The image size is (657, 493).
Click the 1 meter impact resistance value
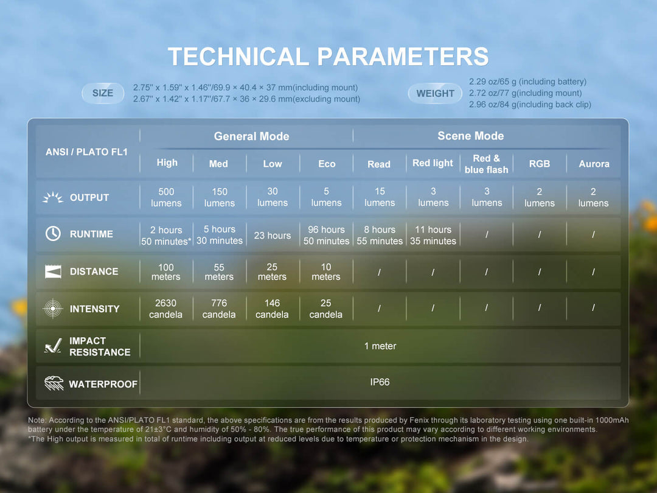(381, 346)
